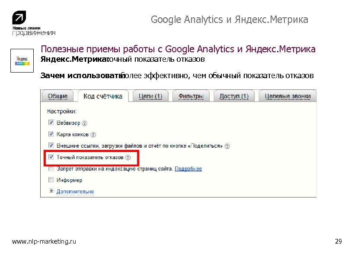
Task: Select the Фильтры tab
Action: pyautogui.click(x=191, y=96)
